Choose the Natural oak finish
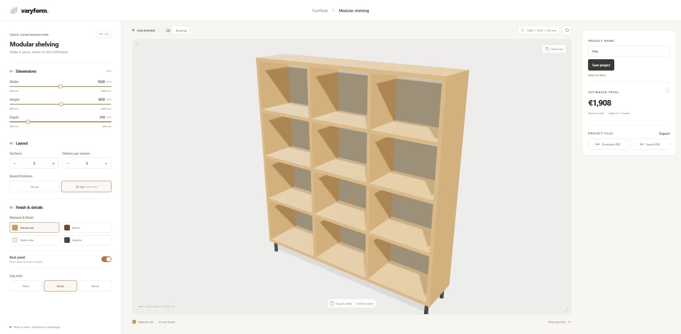681x334 pixels. click(x=34, y=228)
